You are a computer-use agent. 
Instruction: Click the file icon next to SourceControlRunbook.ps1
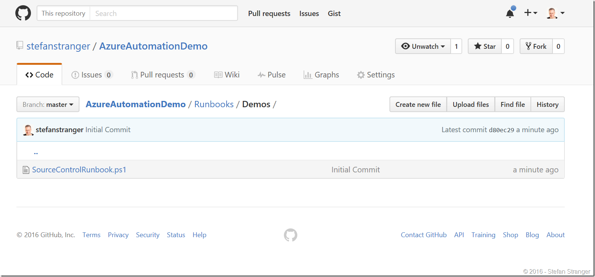pos(26,170)
